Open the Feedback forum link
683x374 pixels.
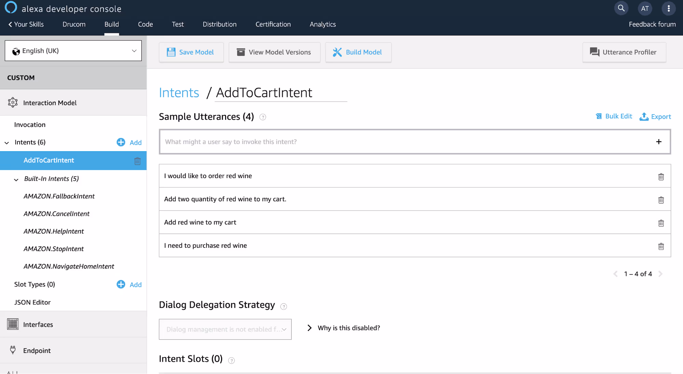[x=652, y=24]
